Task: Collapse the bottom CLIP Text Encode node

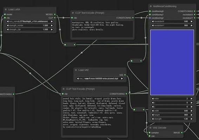Action: click(x=64, y=89)
